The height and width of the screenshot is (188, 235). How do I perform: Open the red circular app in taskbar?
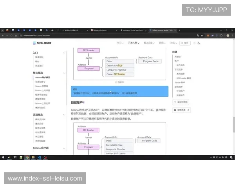(x=45, y=157)
